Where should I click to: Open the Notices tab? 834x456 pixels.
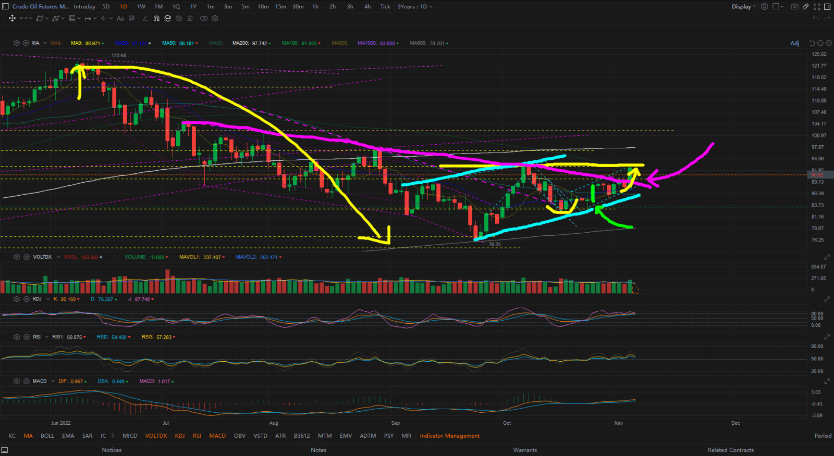pyautogui.click(x=112, y=450)
